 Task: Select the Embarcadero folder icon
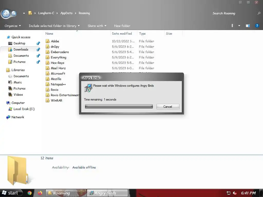(48, 52)
